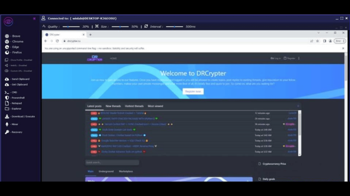Click the Daily goals widget heading
350x196 pixels.
pyautogui.click(x=269, y=179)
